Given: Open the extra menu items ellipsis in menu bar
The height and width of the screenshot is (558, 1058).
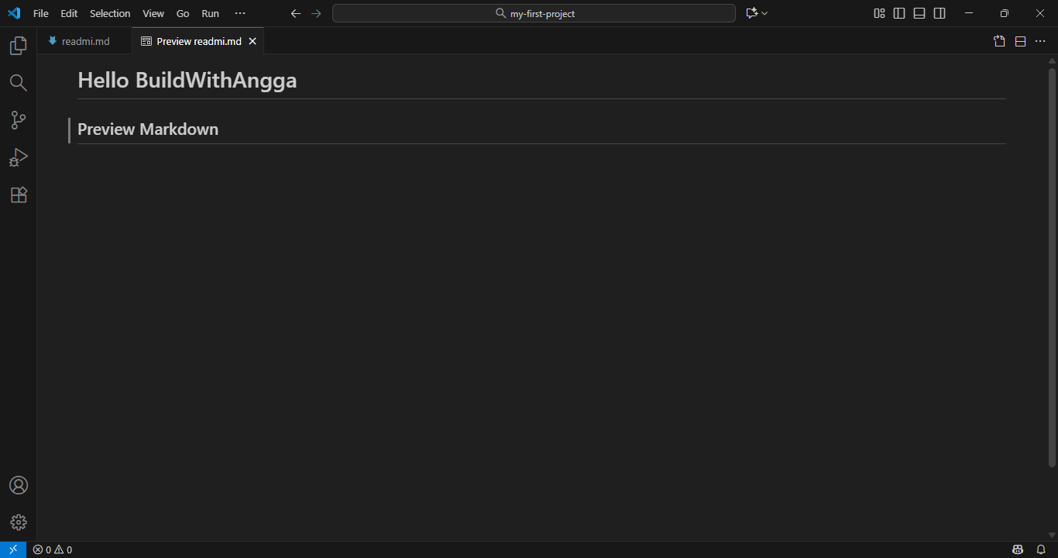Looking at the screenshot, I should (239, 12).
